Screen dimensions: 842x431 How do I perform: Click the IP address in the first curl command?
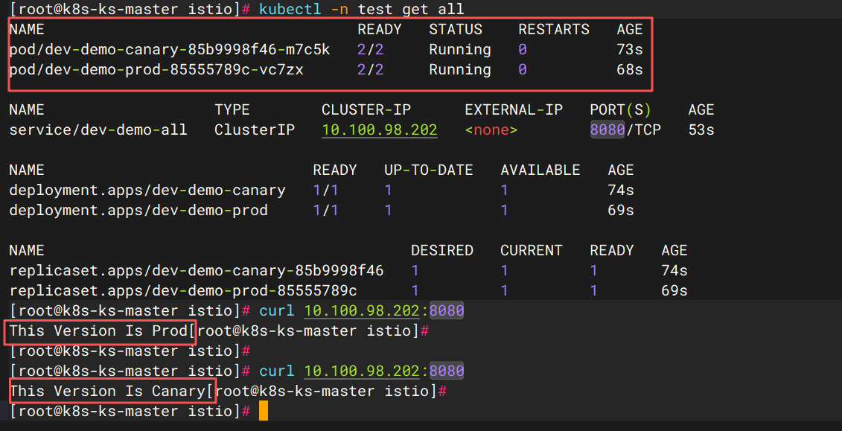tap(362, 311)
